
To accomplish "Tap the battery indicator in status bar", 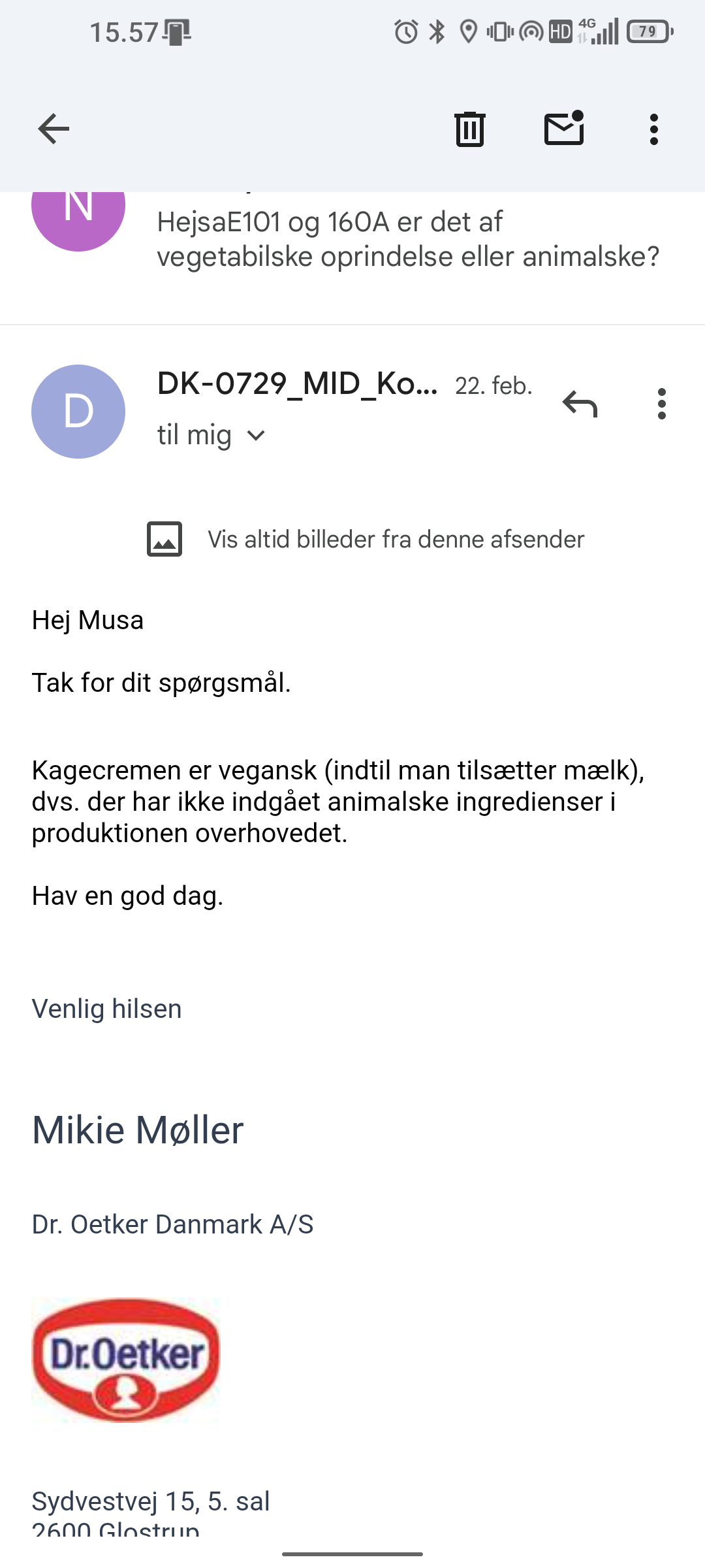I will pyautogui.click(x=649, y=31).
